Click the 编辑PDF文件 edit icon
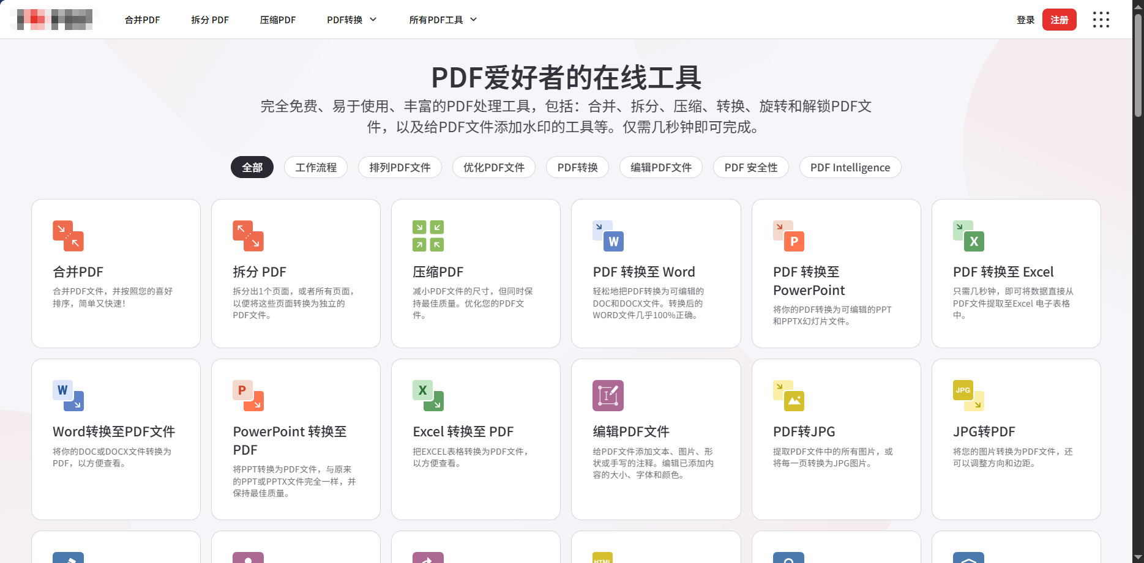Screen dimensions: 1144x563 coord(608,395)
